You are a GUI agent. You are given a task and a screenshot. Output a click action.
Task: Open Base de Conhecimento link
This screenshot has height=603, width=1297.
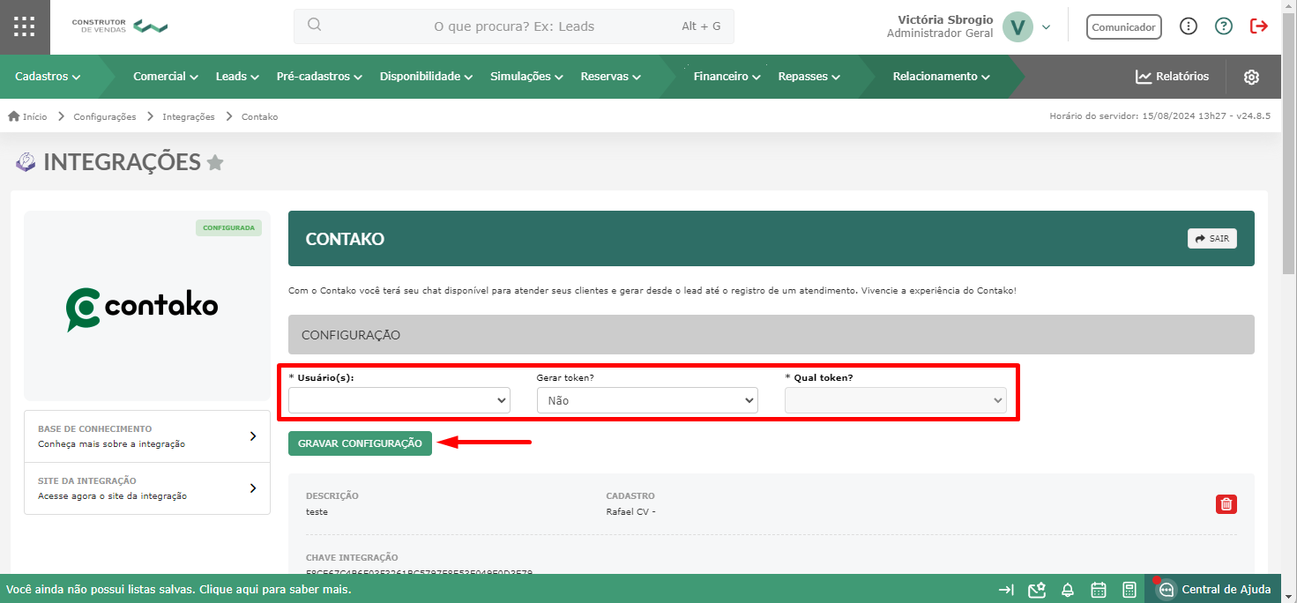(147, 436)
